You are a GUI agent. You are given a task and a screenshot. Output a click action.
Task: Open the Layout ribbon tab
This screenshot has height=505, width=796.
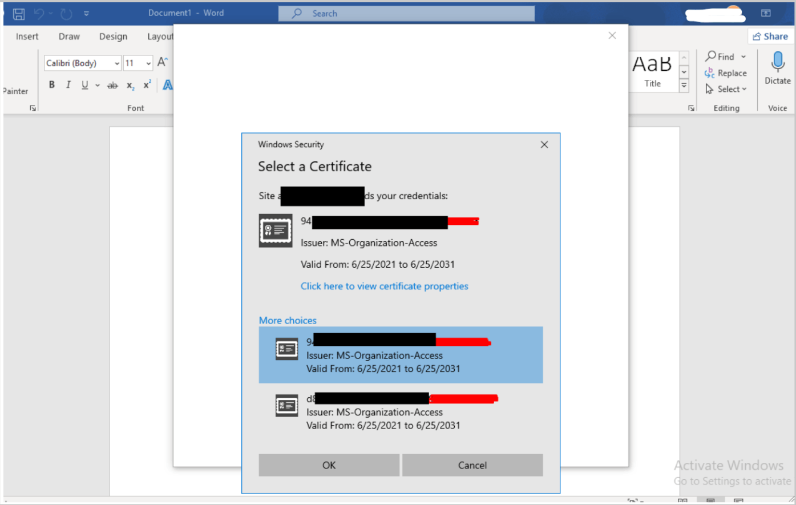click(160, 37)
